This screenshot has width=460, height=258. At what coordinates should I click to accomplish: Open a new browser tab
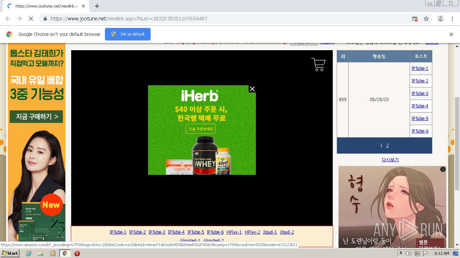[97, 6]
